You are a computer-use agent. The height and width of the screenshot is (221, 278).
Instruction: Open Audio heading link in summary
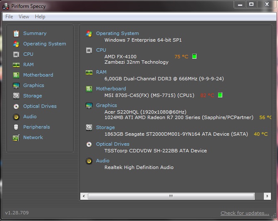(103, 161)
